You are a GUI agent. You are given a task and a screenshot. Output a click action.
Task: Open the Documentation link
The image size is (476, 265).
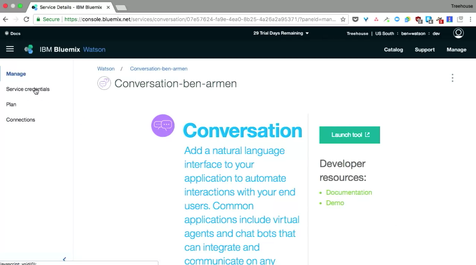coord(349,192)
